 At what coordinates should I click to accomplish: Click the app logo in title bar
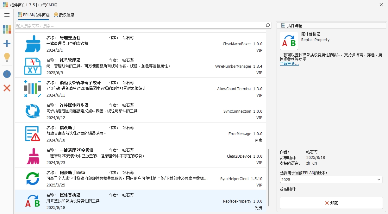pyautogui.click(x=5, y=5)
